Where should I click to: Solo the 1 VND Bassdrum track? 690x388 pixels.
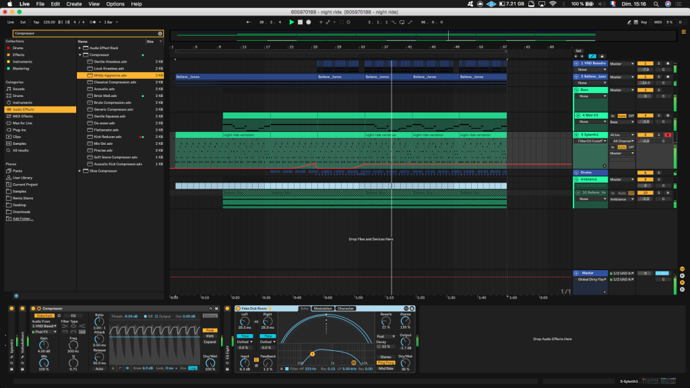tap(659, 63)
